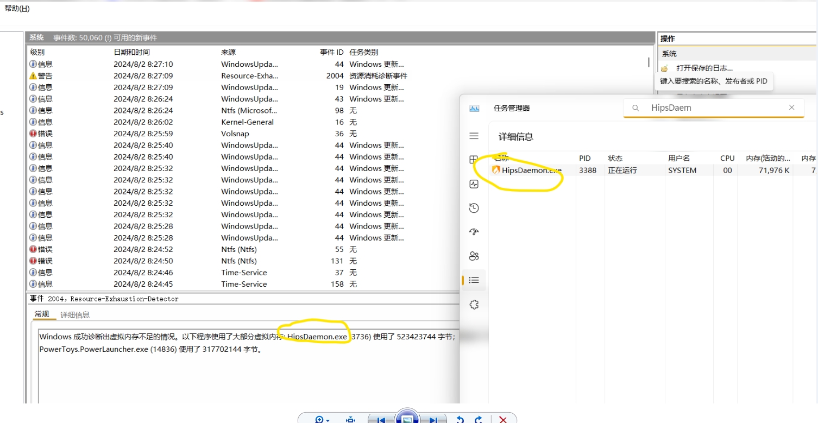Screen dimensions: 818x423
Task: Switch to the 详细信息 tab in Event Viewer
Action: [x=75, y=315]
